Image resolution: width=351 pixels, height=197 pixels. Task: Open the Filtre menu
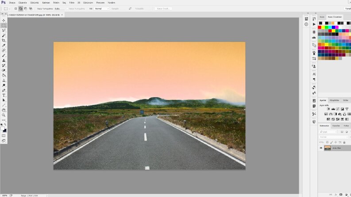click(x=72, y=3)
